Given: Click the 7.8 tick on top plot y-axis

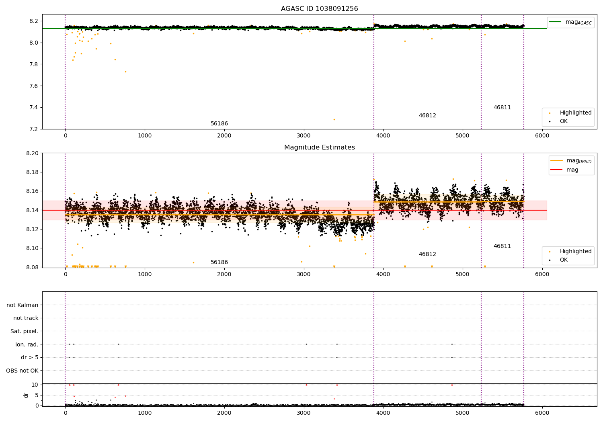Looking at the screenshot, I should coord(34,64).
